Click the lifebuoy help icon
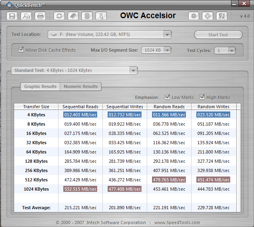 [x=208, y=16]
